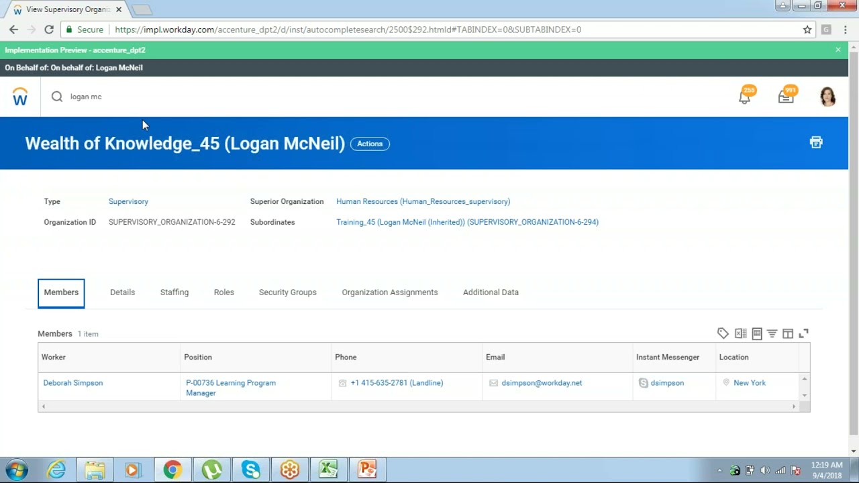Open the Supervisory type link
859x483 pixels.
tap(128, 201)
